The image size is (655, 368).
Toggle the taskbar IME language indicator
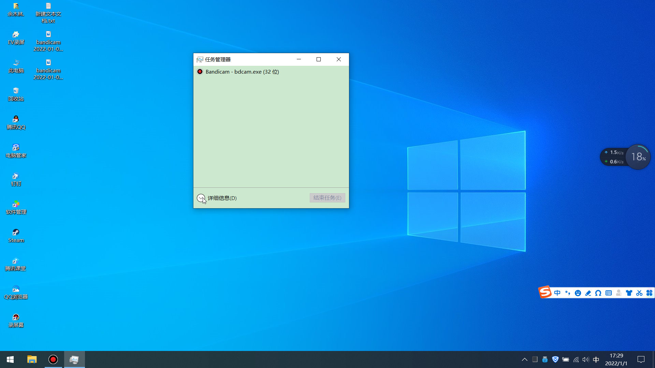coord(596,359)
